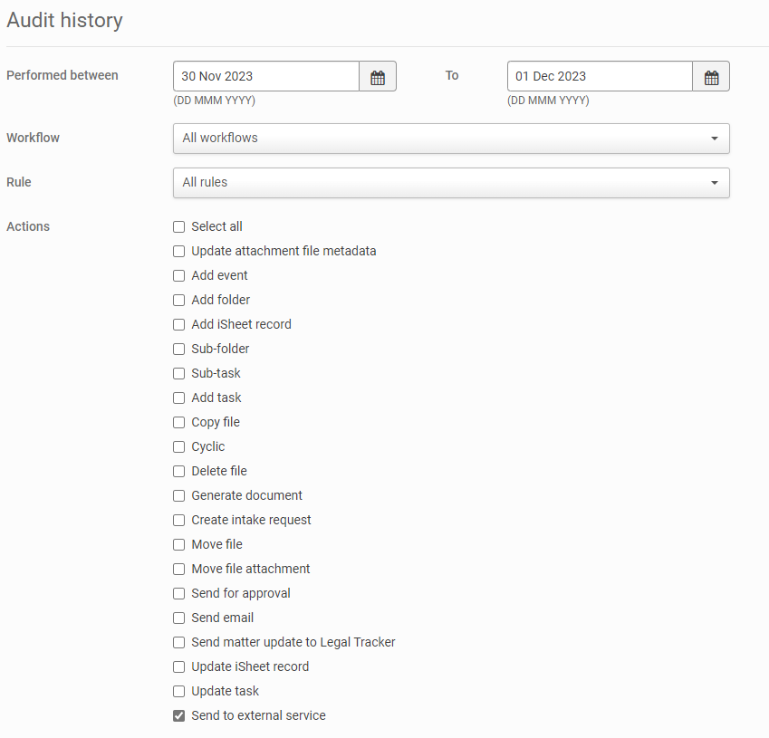Toggle the Sub-task checkbox

[179, 374]
